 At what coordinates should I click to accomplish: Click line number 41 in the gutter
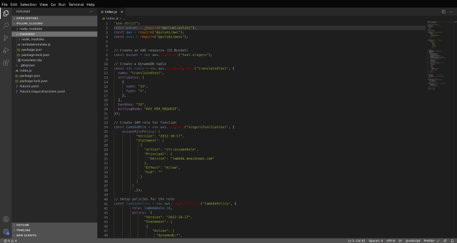coord(106,204)
